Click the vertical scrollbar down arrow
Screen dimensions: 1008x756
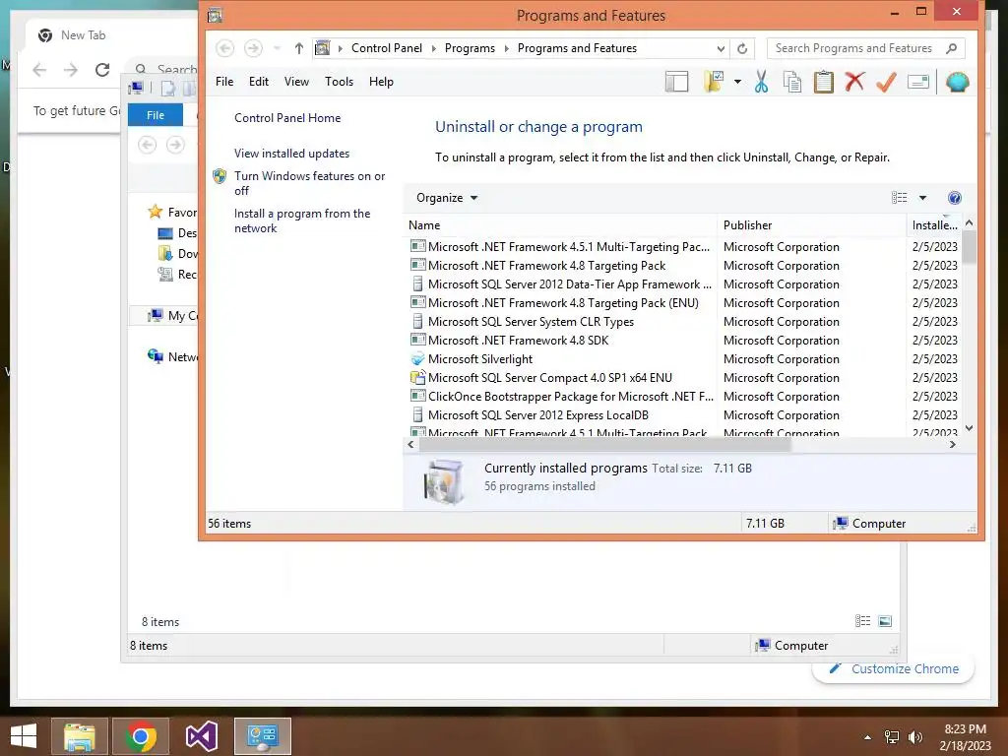[970, 428]
